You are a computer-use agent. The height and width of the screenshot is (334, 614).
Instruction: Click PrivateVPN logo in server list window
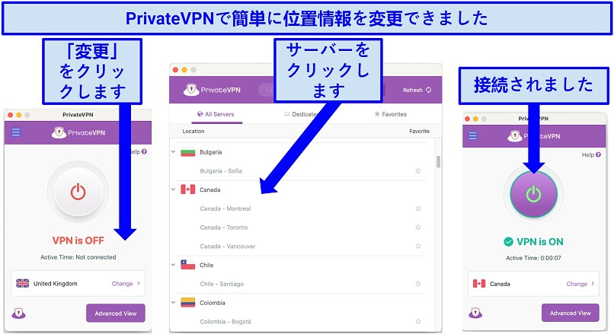coord(212,90)
